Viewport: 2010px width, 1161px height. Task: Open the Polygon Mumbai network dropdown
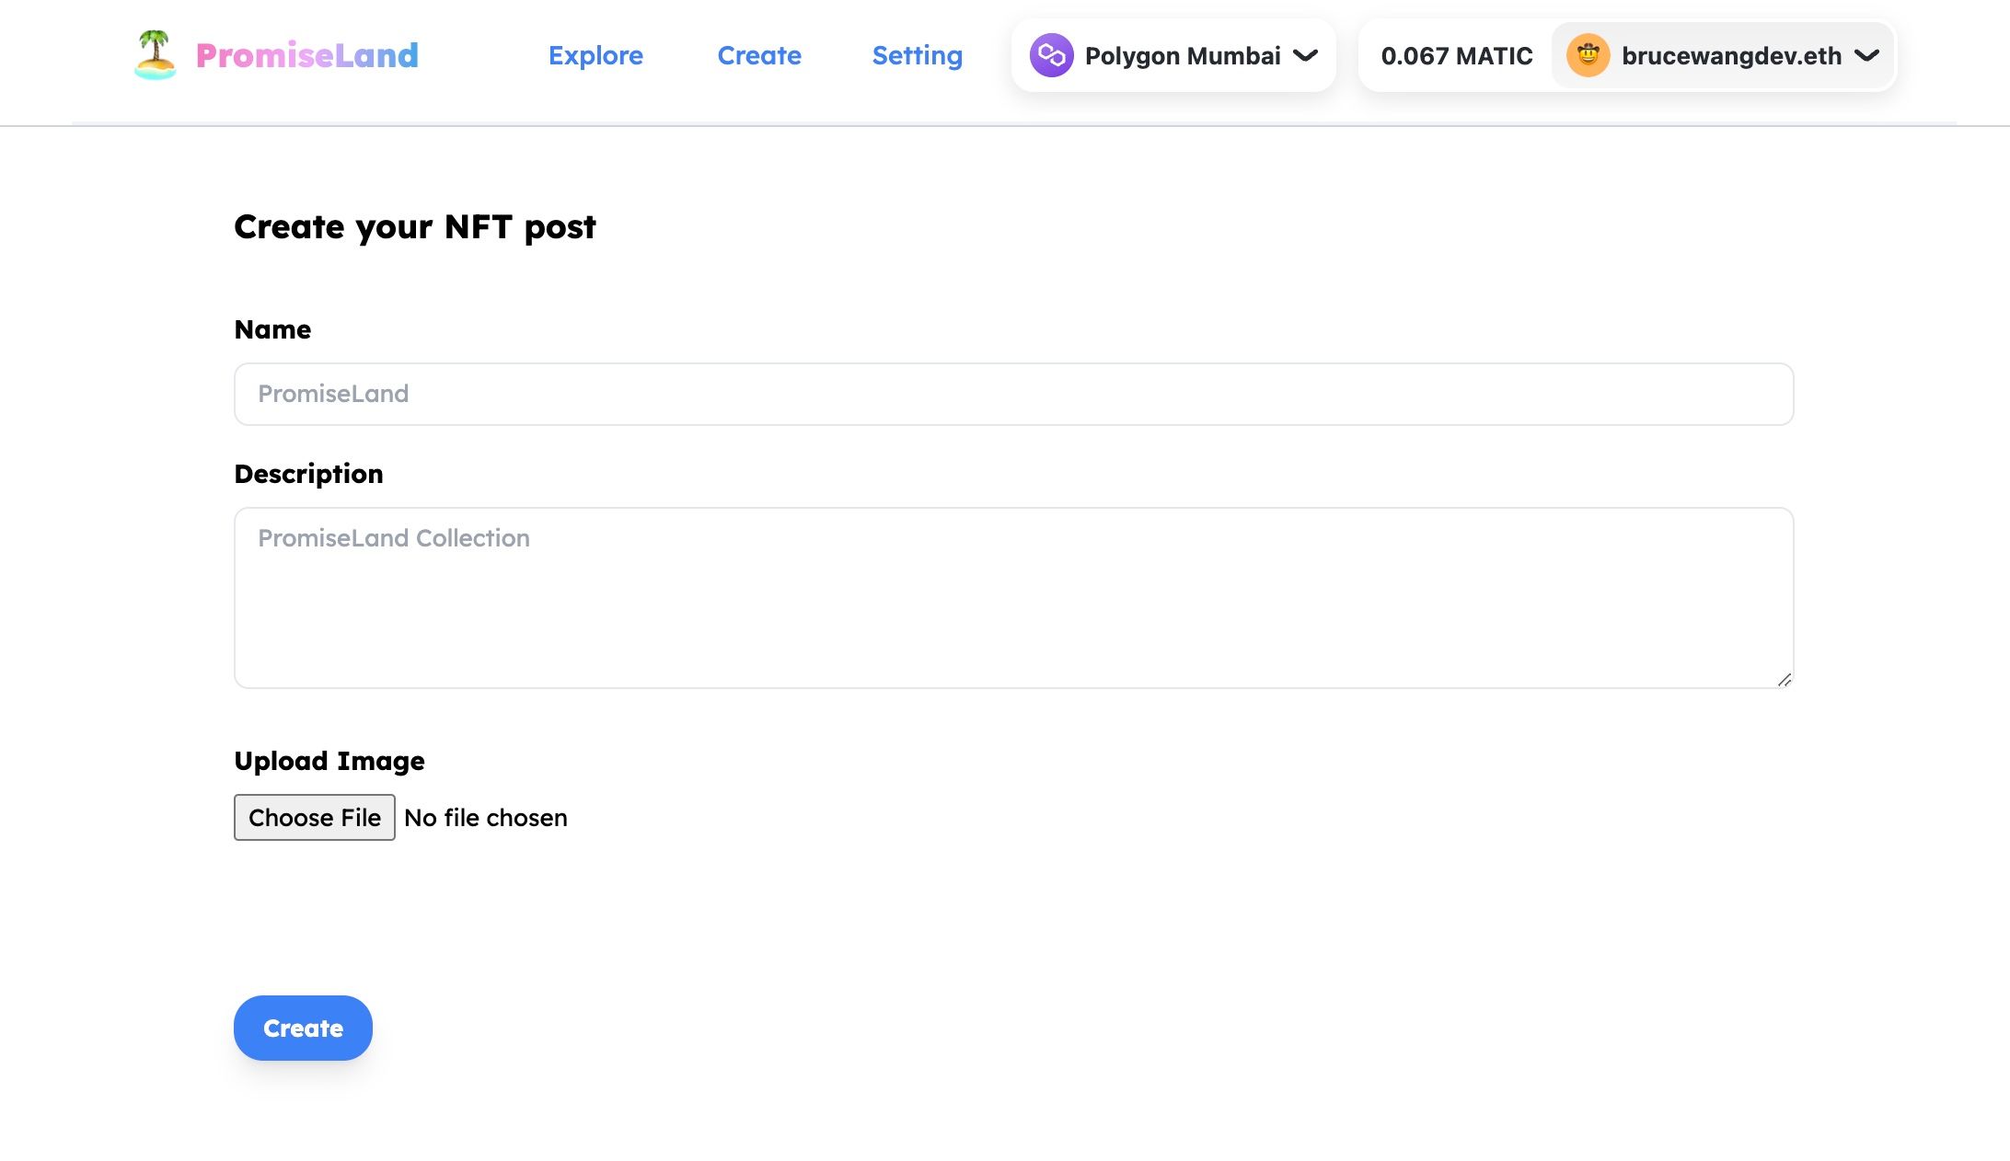[1173, 55]
